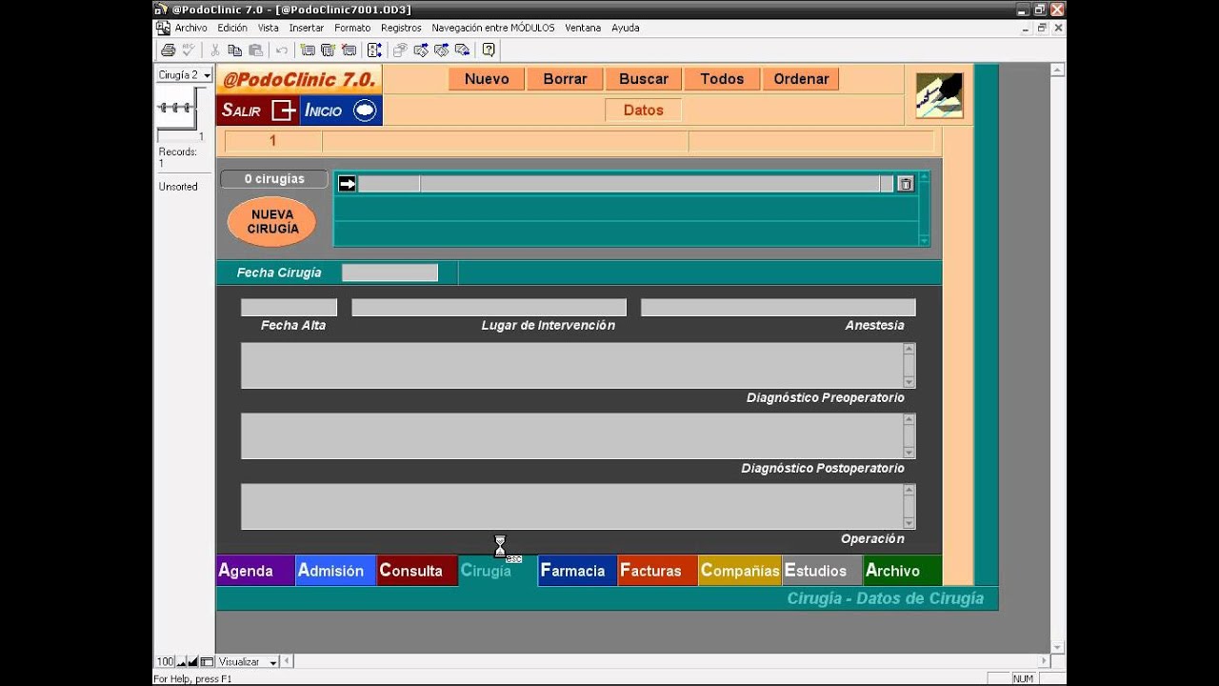The image size is (1219, 686).
Task: Switch to the Admisión module tab
Action: [336, 571]
